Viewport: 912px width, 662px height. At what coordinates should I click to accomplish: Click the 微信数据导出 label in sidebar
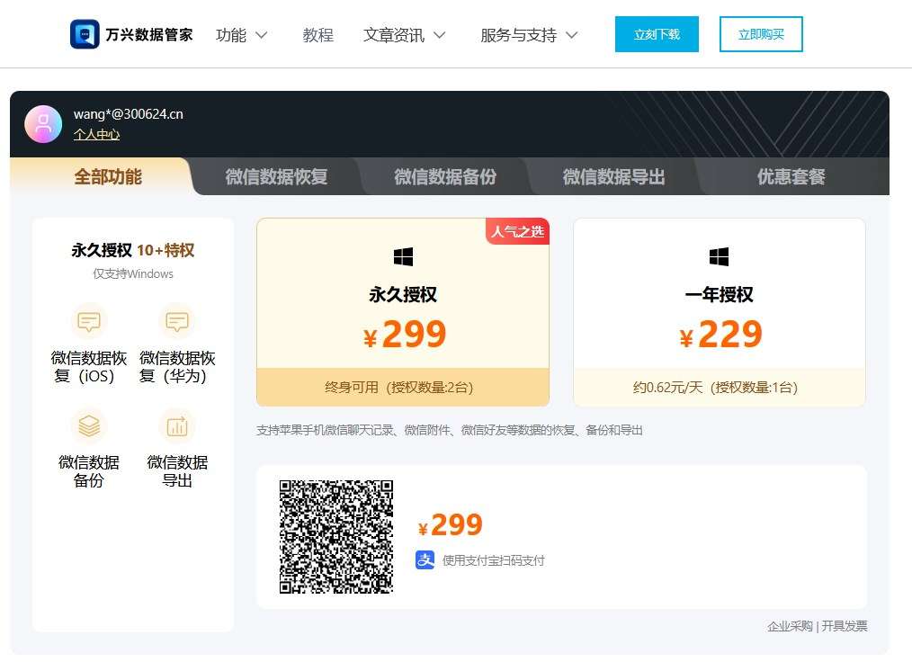pos(177,471)
